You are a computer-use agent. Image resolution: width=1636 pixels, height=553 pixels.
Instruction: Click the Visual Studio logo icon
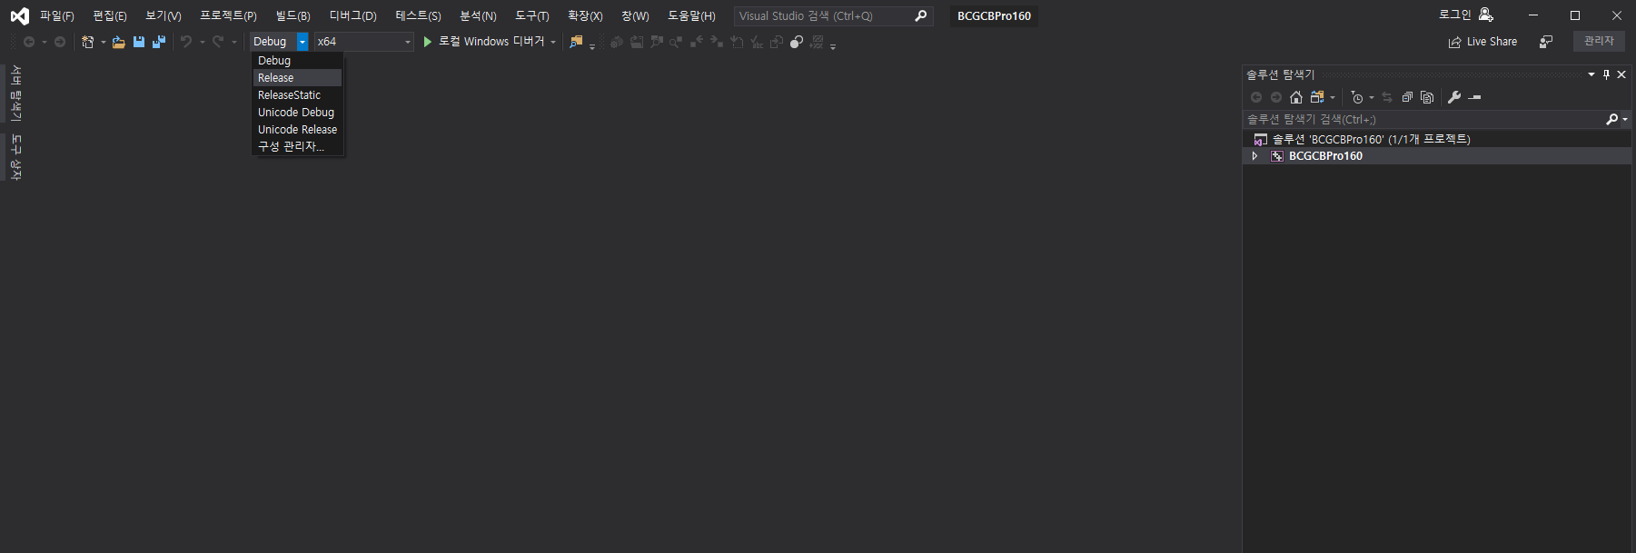(19, 15)
